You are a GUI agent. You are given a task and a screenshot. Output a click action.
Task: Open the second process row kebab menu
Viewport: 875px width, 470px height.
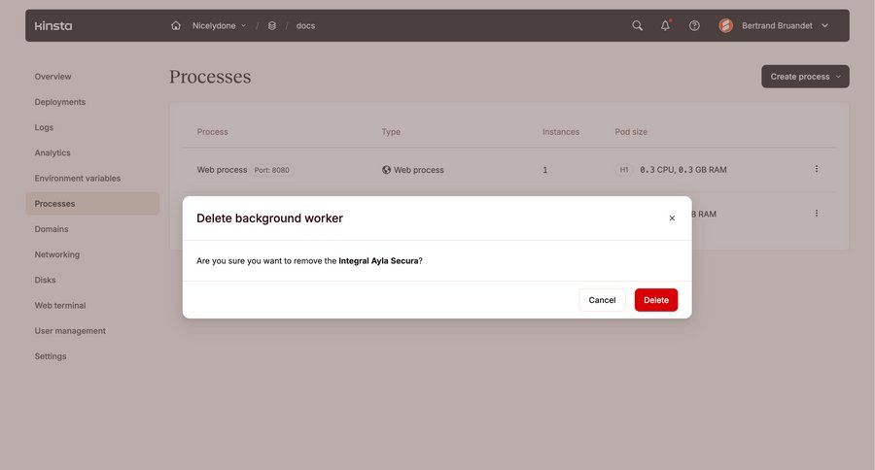817,213
